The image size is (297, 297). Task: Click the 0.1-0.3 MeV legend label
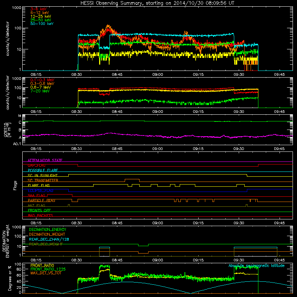pyautogui.click(x=42, y=80)
